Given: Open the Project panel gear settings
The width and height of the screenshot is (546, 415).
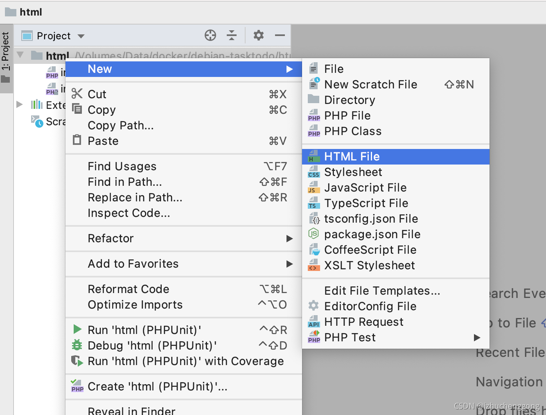Looking at the screenshot, I should [x=259, y=35].
